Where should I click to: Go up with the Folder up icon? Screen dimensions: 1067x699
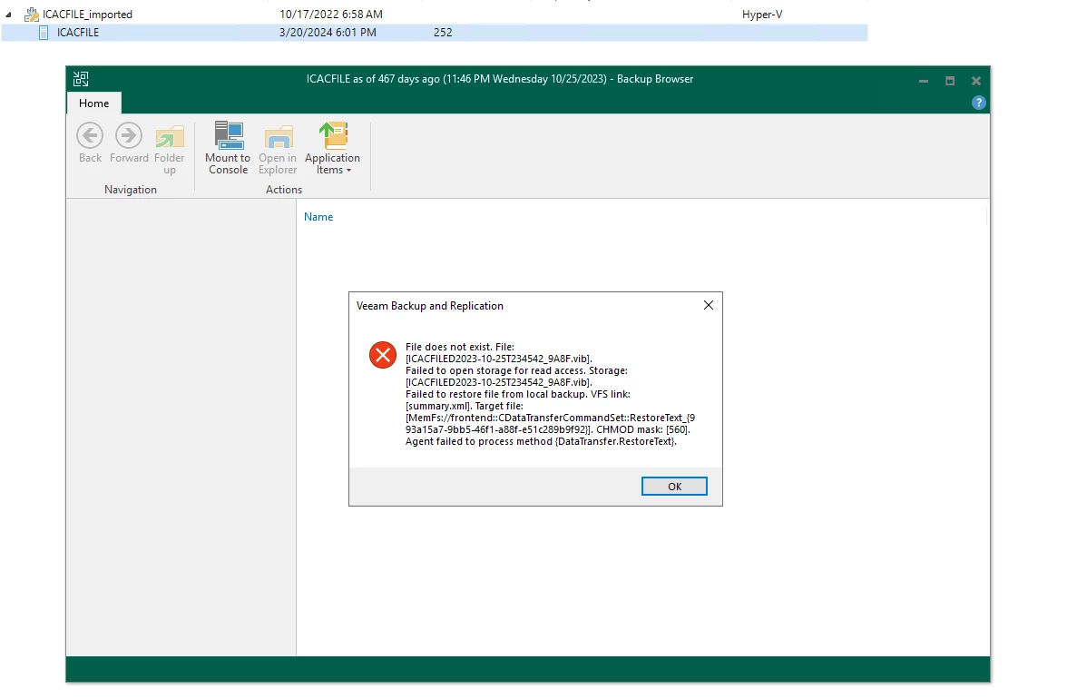pos(170,136)
